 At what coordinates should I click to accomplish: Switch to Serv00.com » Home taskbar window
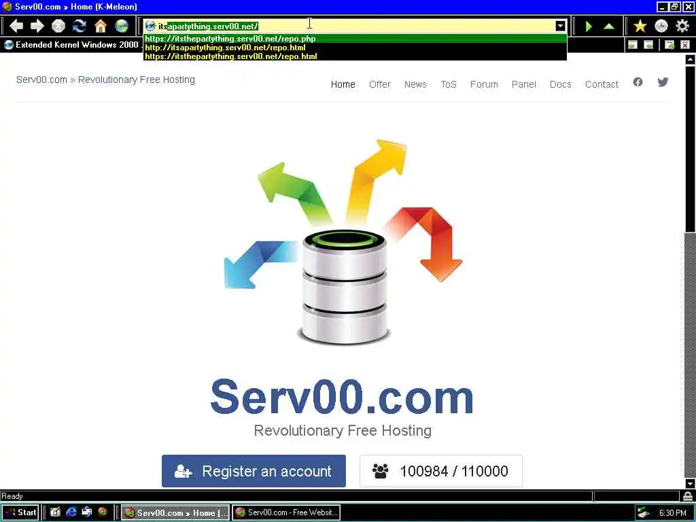point(175,512)
